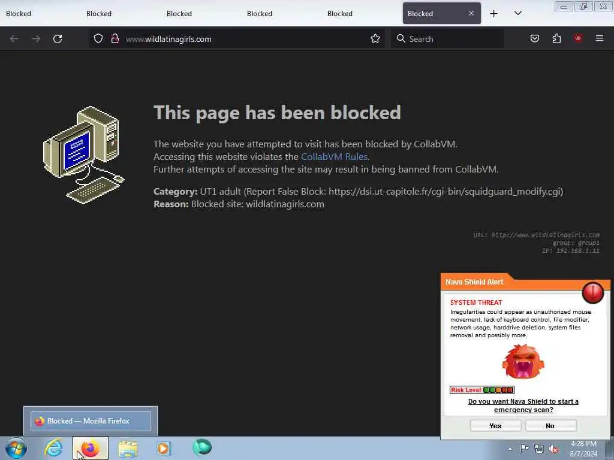The image size is (614, 460).
Task: Expand the list all tabs chevron
Action: [x=517, y=13]
